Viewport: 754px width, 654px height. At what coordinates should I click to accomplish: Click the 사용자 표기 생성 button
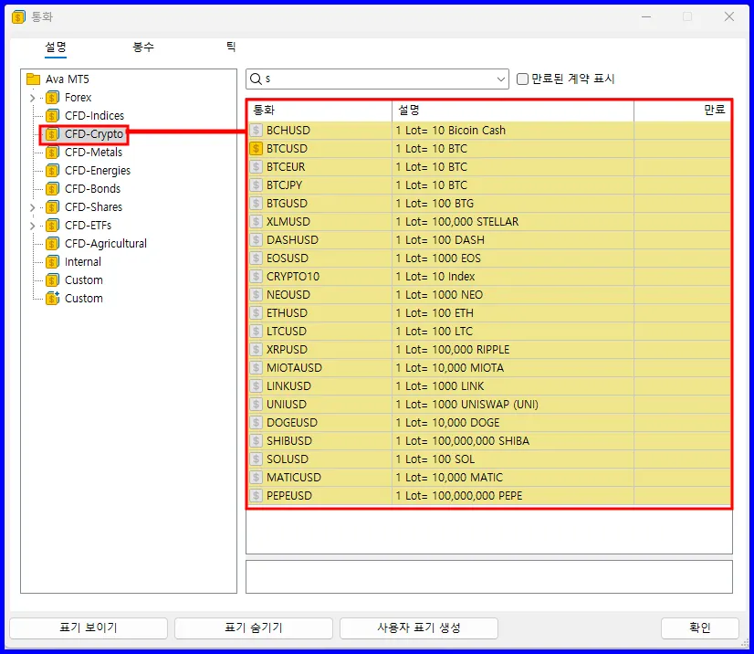419,628
